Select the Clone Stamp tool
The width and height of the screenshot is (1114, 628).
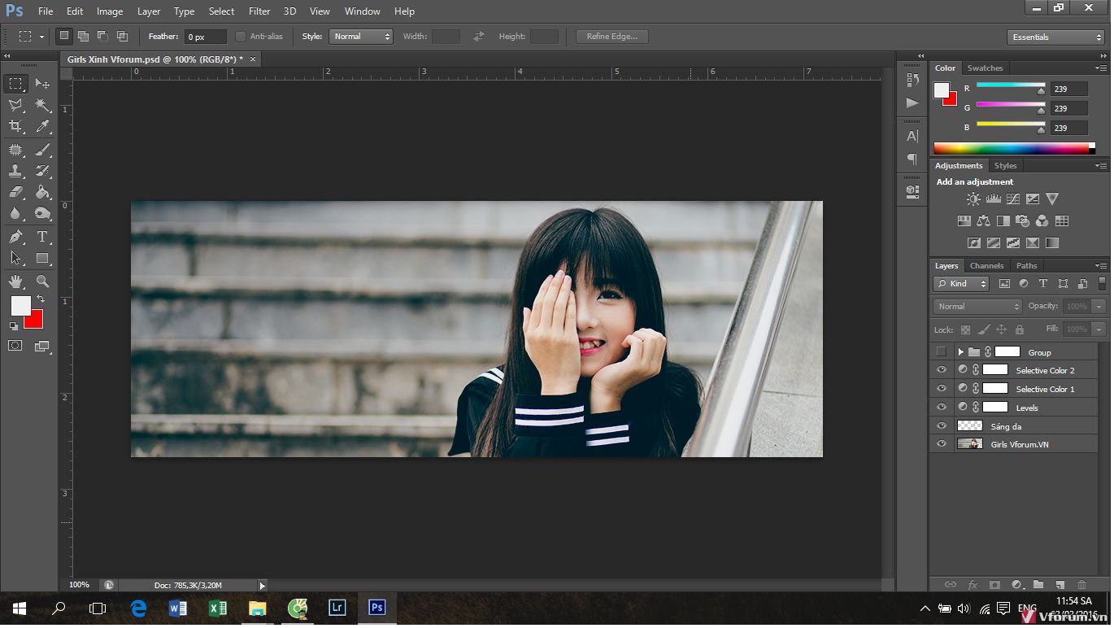[15, 171]
